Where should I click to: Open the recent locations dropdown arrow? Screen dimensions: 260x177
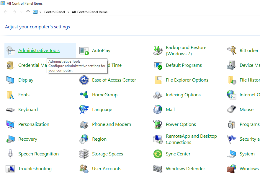click(x=21, y=12)
